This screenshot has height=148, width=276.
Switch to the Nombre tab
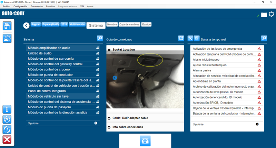pos(112,24)
